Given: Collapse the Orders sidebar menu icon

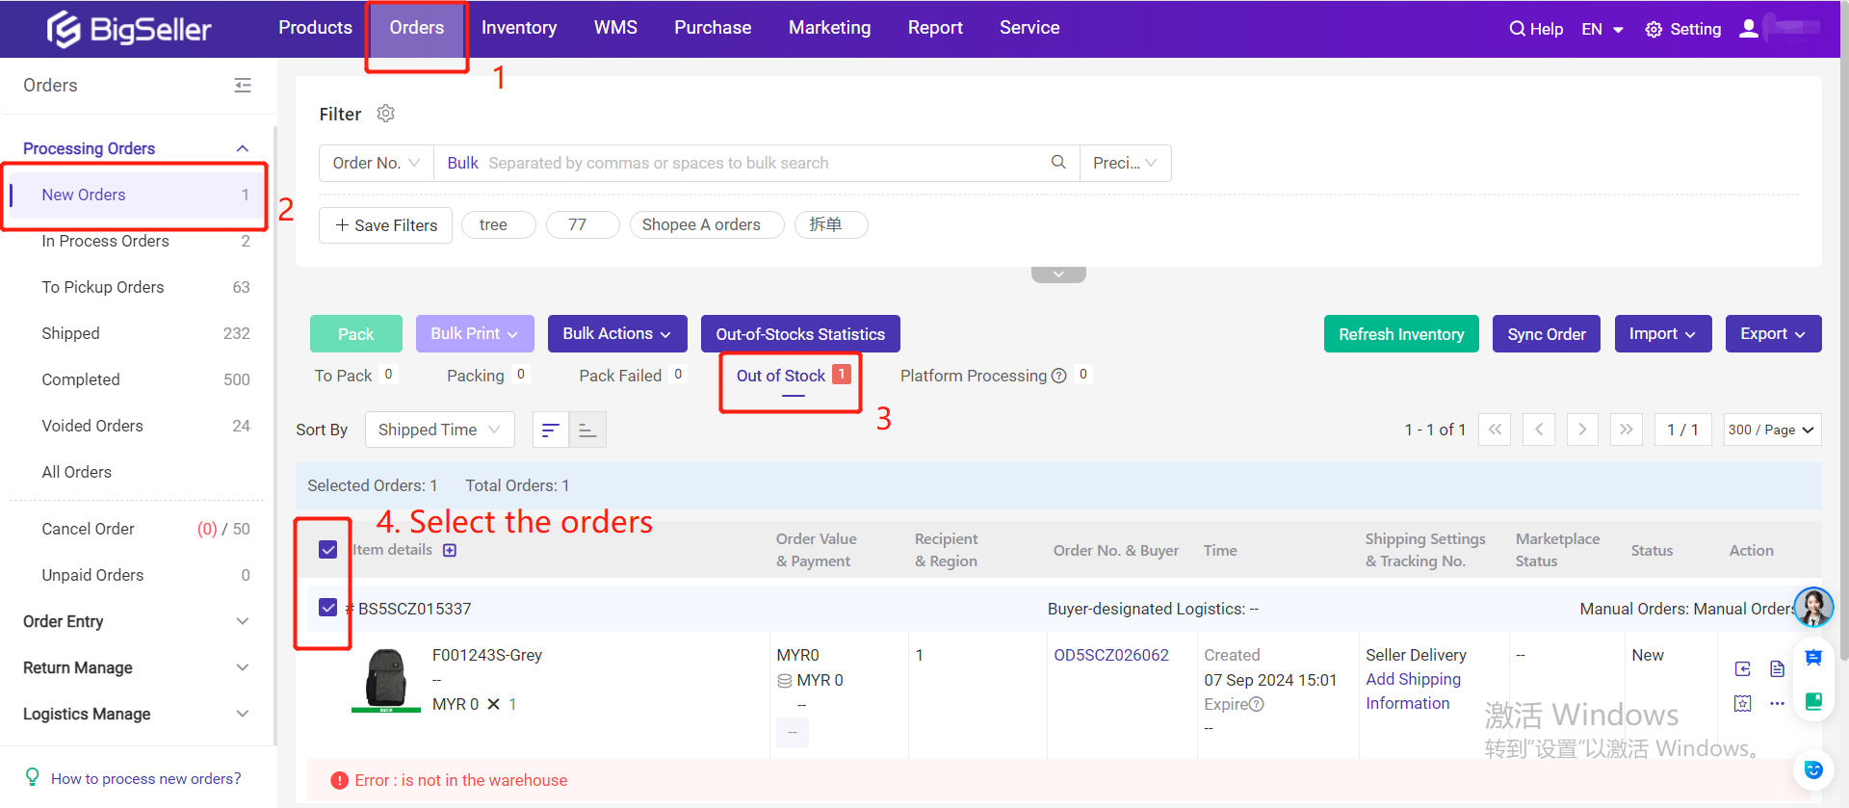Looking at the screenshot, I should 243,86.
